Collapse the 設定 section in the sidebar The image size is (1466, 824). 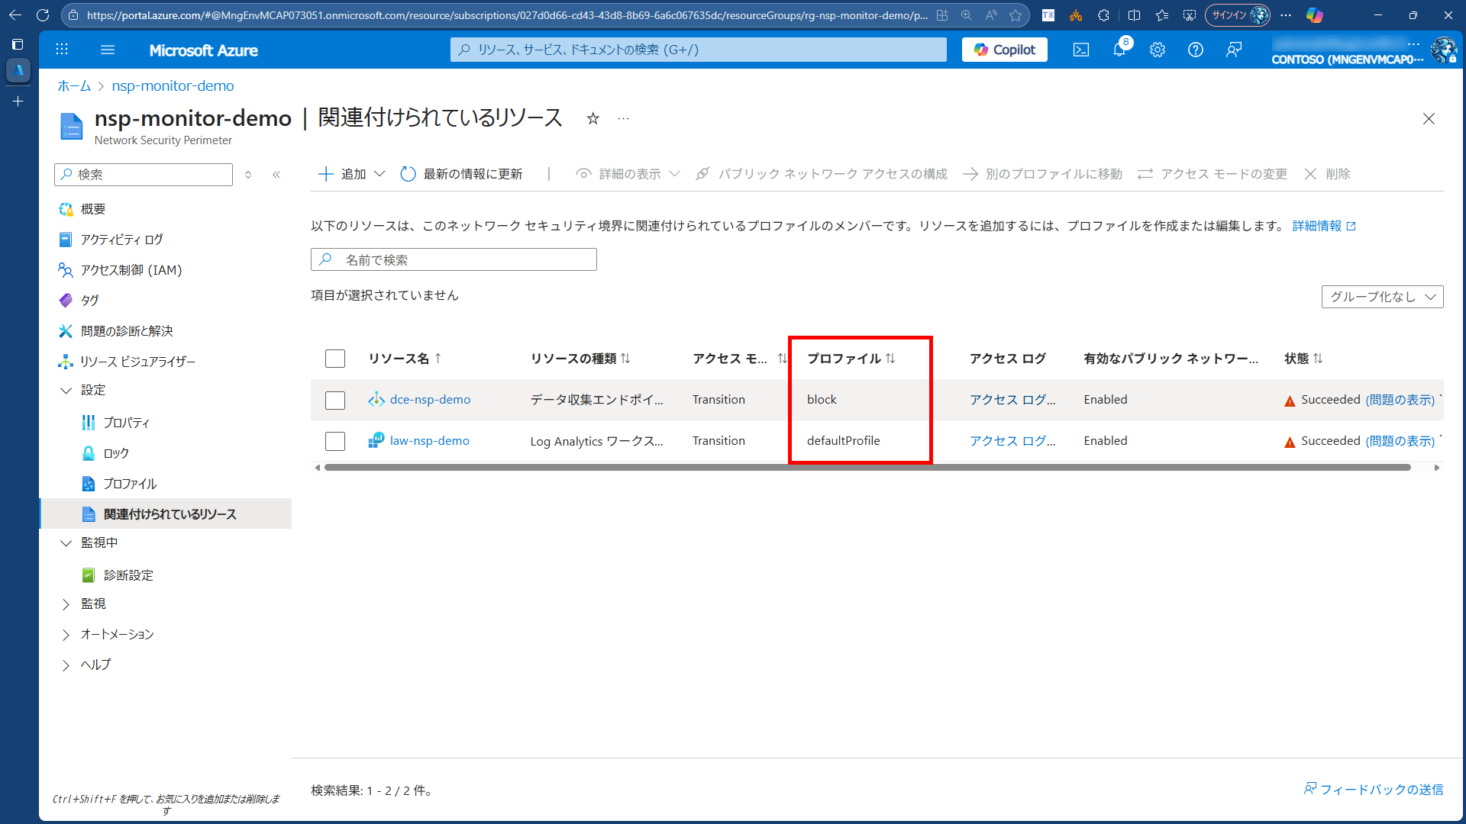(66, 390)
